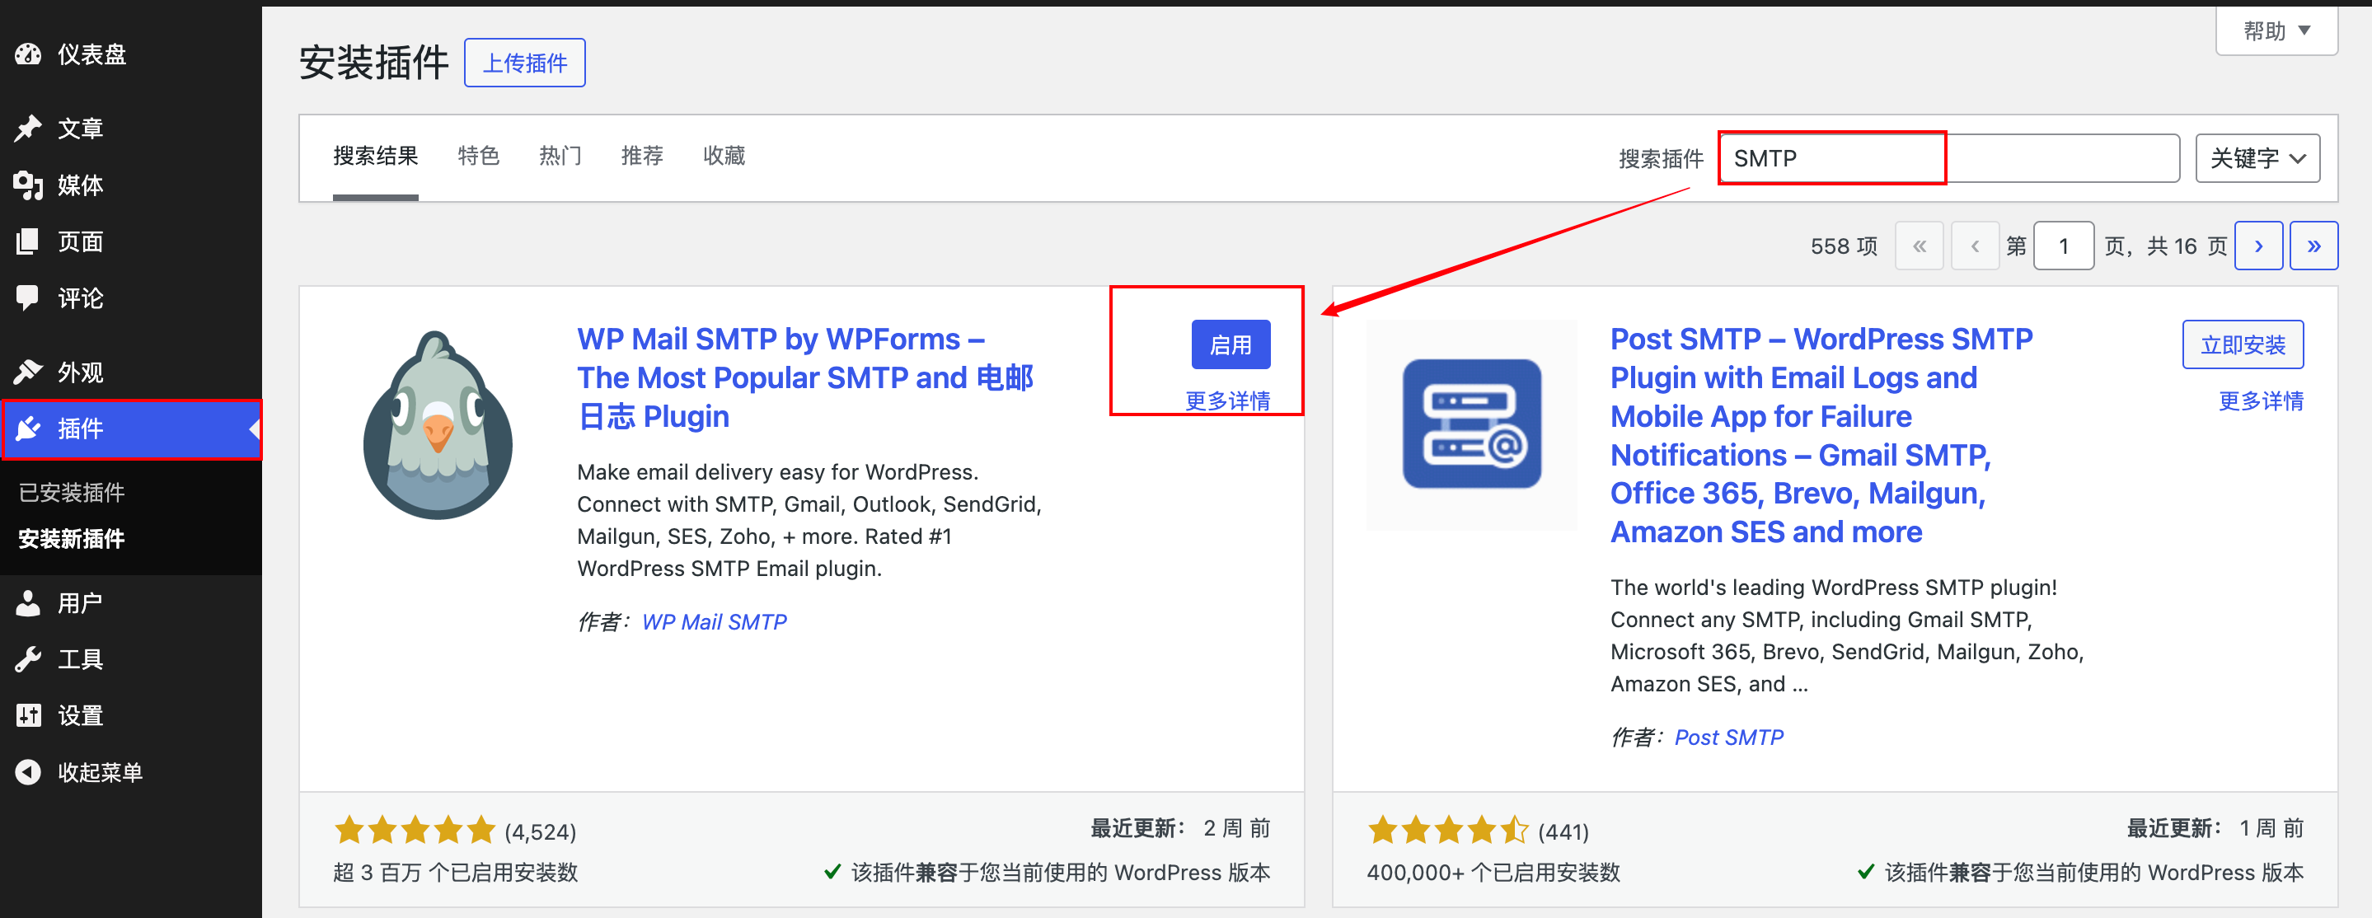Click the 文章 pushpin icon
The image size is (2372, 918).
tap(29, 128)
